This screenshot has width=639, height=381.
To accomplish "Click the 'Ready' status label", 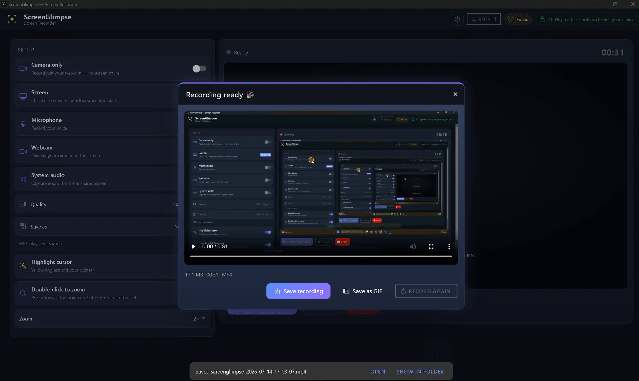I will click(241, 52).
